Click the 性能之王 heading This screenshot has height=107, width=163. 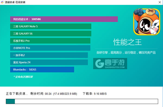point(127,42)
